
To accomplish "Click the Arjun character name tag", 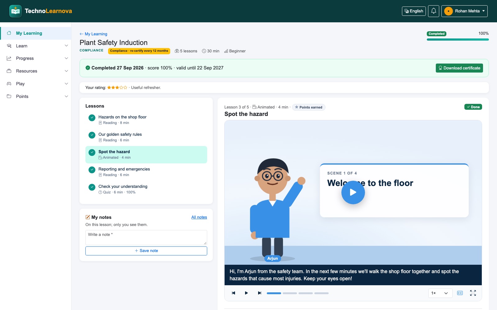I will pyautogui.click(x=272, y=259).
